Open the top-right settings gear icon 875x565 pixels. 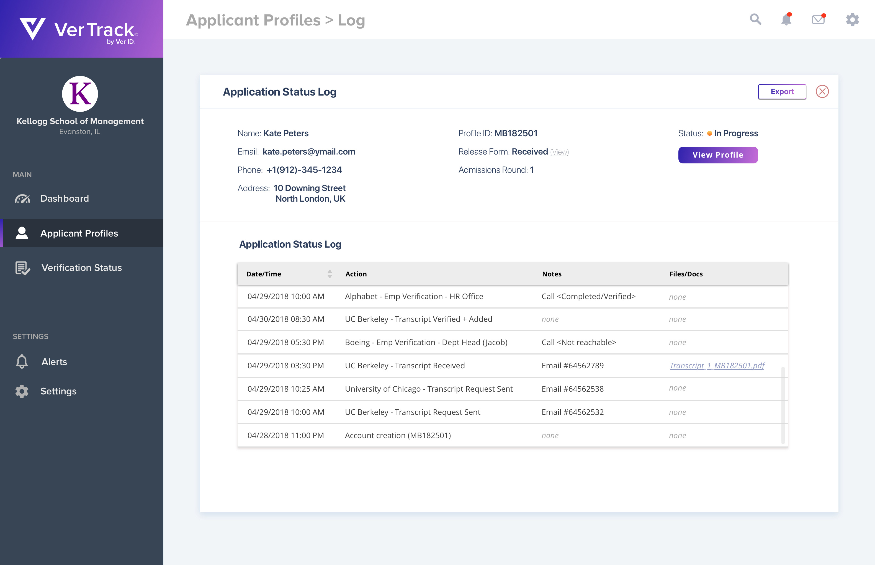tap(853, 20)
